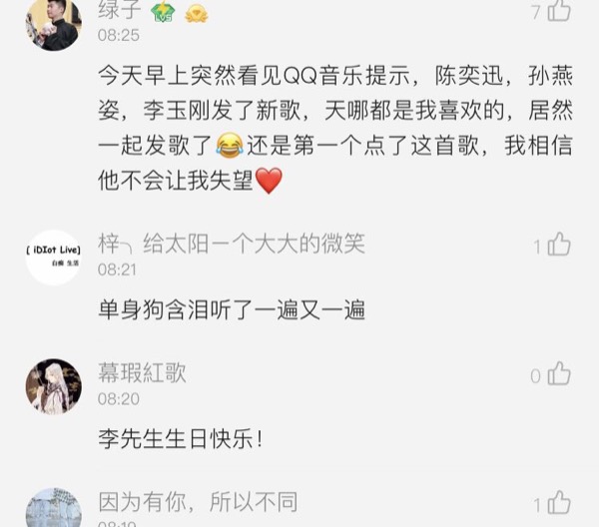Select the comment about QQ音乐 new songs
599x527 pixels.
(335, 128)
